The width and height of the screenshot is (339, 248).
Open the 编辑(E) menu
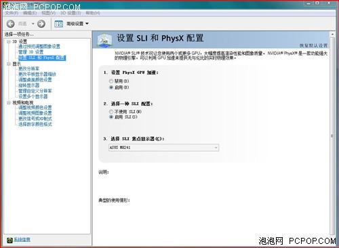(x=30, y=13)
